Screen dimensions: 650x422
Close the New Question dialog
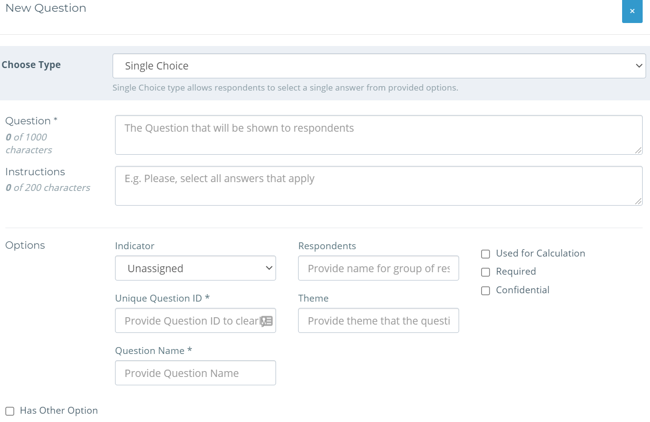click(632, 11)
